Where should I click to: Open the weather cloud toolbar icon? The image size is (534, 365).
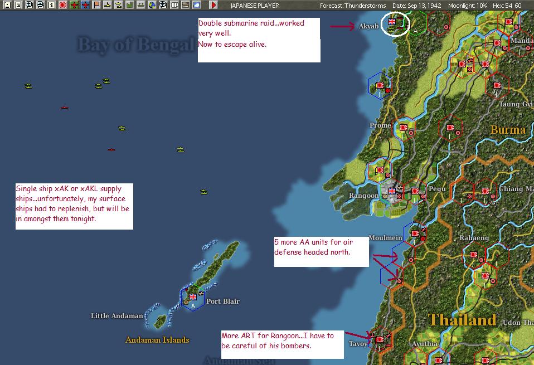(197, 5)
